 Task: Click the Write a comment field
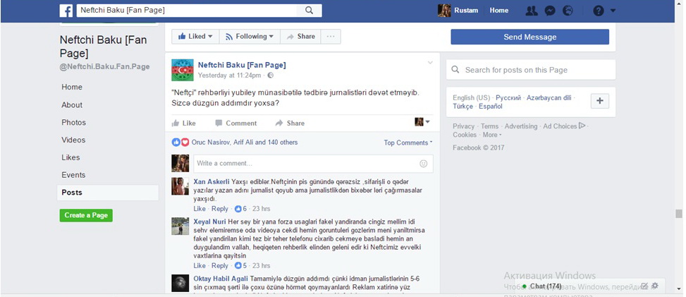306,164
